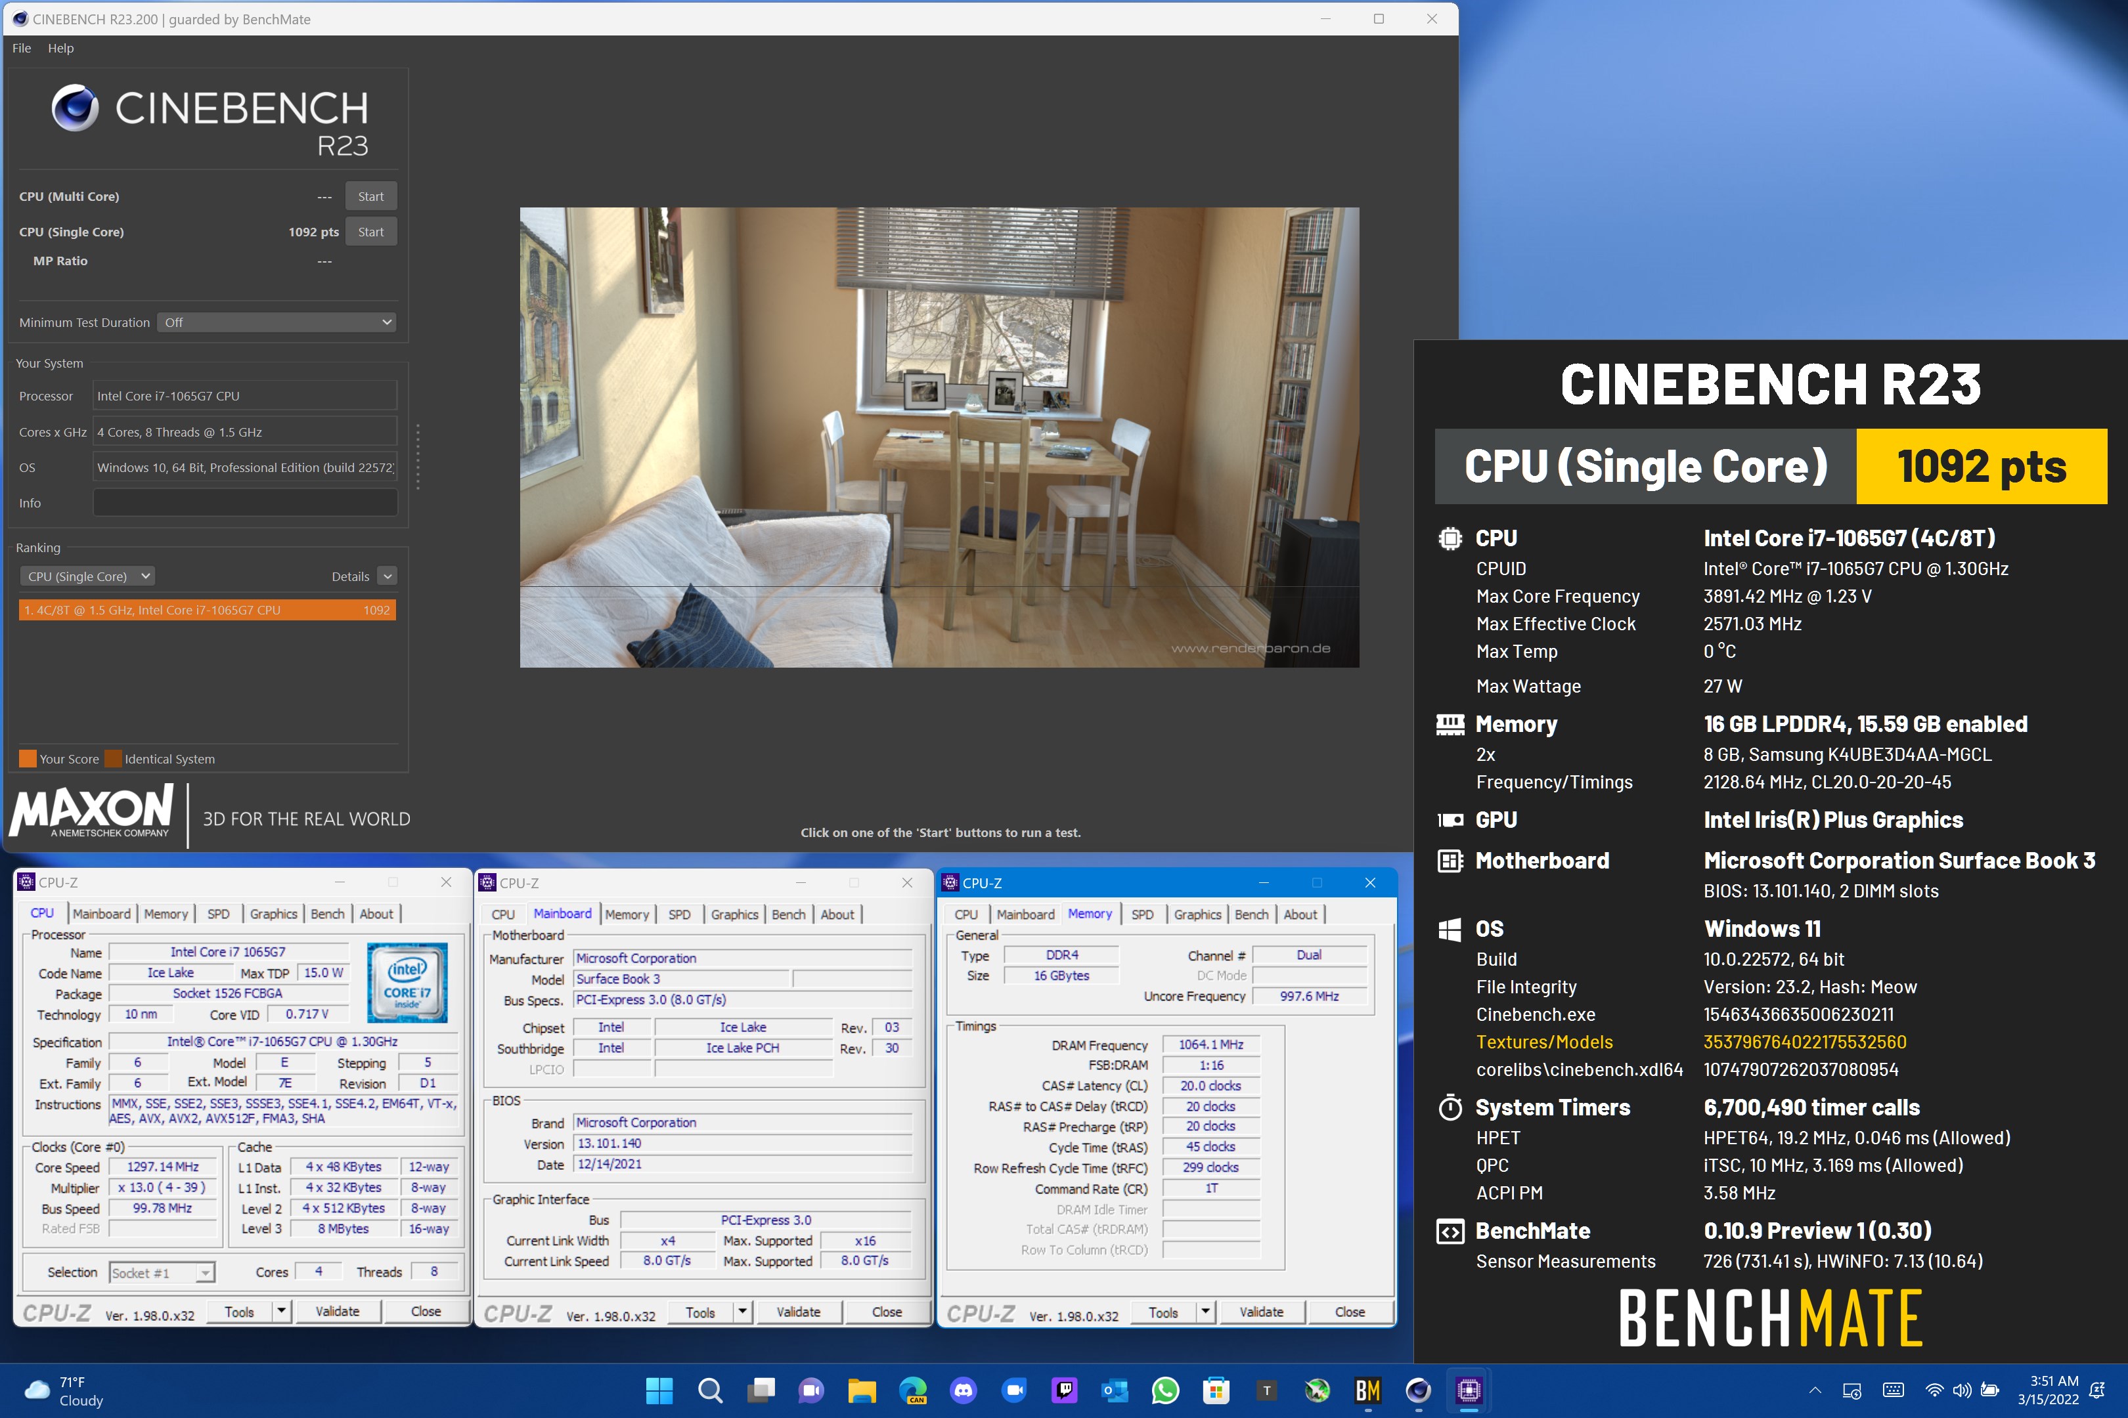Open battery status tray icon
The image size is (2128, 1418).
pyautogui.click(x=1989, y=1390)
